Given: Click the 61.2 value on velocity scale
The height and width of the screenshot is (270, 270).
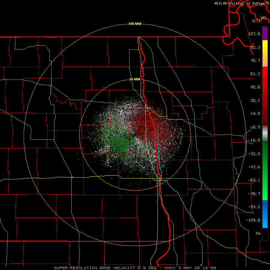Looking at the screenshot, I should 255,74.
